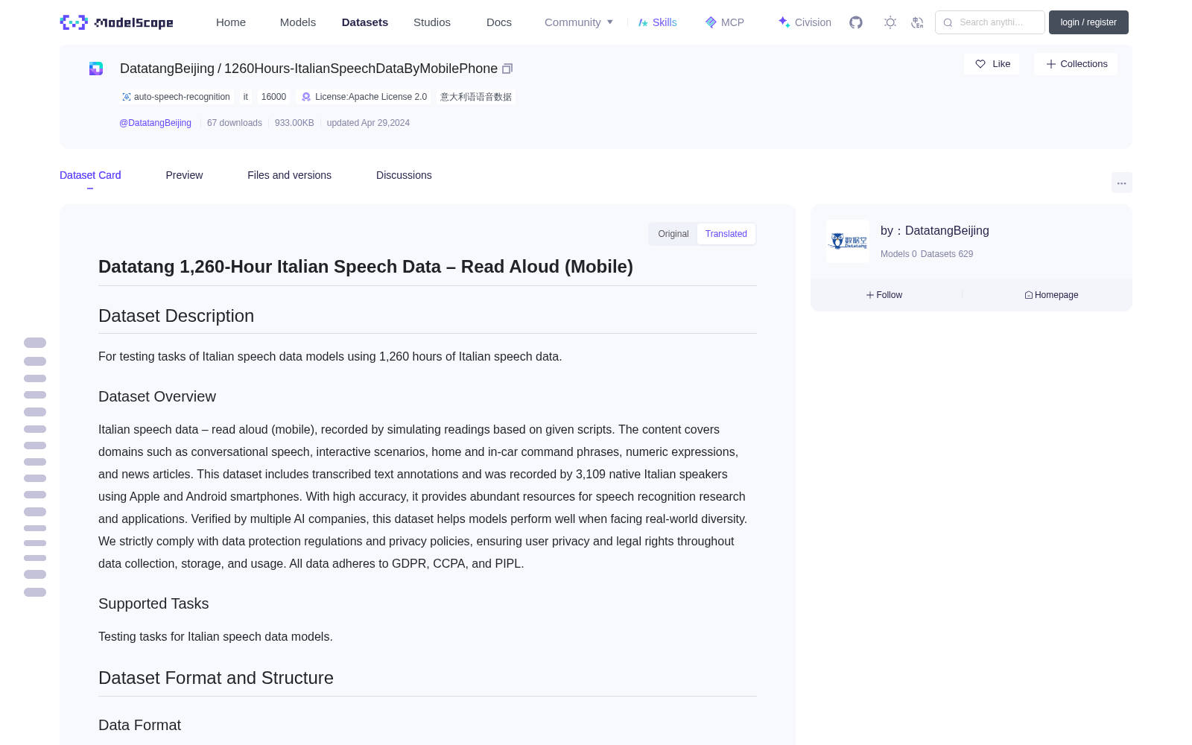Click 'updated Apr 29,2024' text
This screenshot has width=1192, height=745.
coord(368,123)
